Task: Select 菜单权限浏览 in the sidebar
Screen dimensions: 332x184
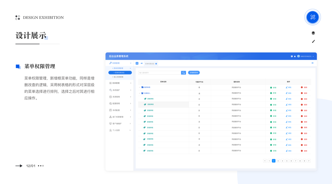Action: click(120, 73)
